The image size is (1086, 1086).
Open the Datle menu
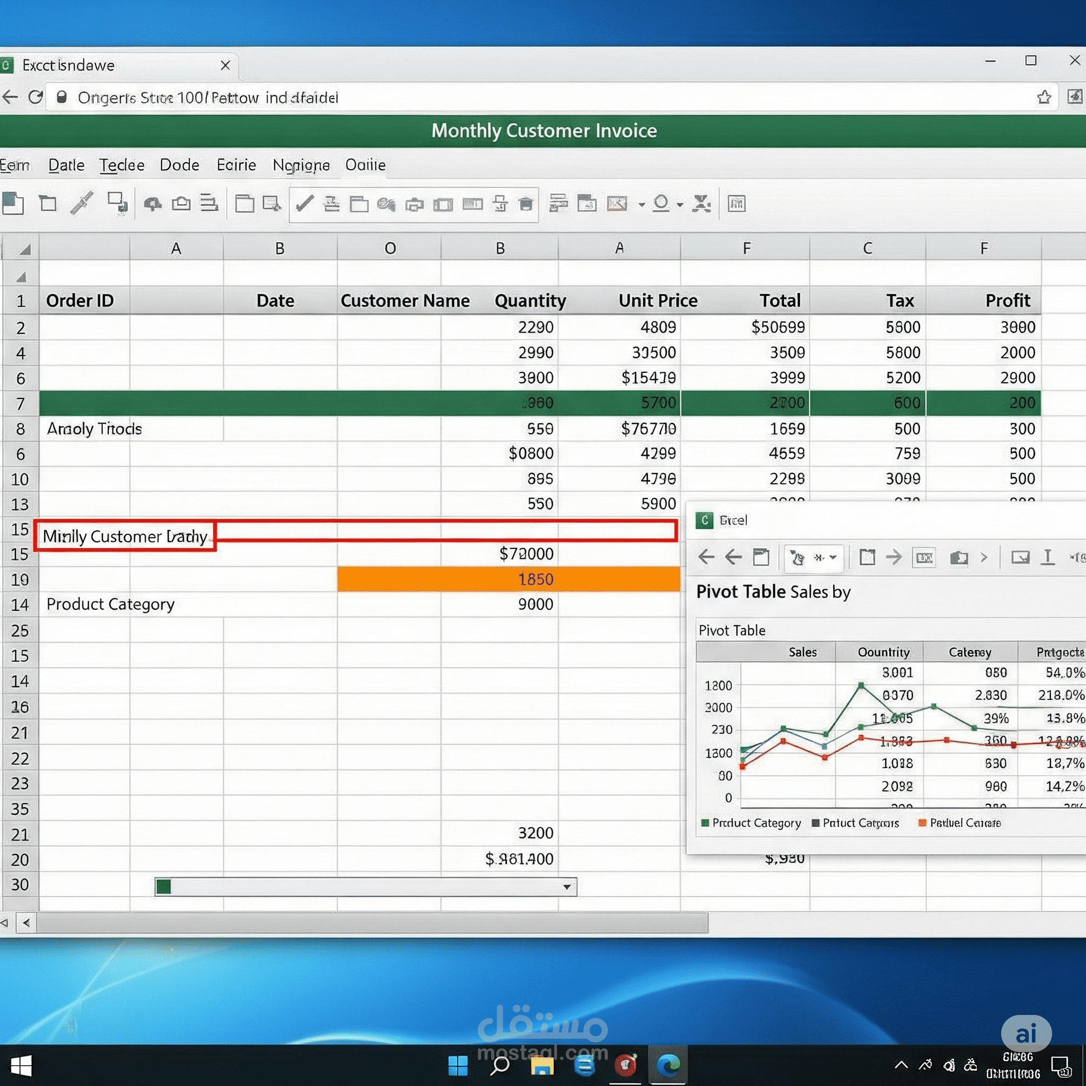(66, 165)
